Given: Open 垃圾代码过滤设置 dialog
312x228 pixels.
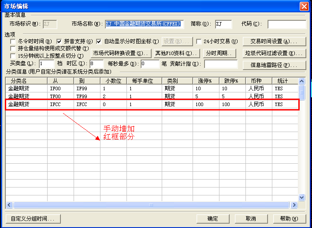Looking at the screenshot, I should coord(275,53).
